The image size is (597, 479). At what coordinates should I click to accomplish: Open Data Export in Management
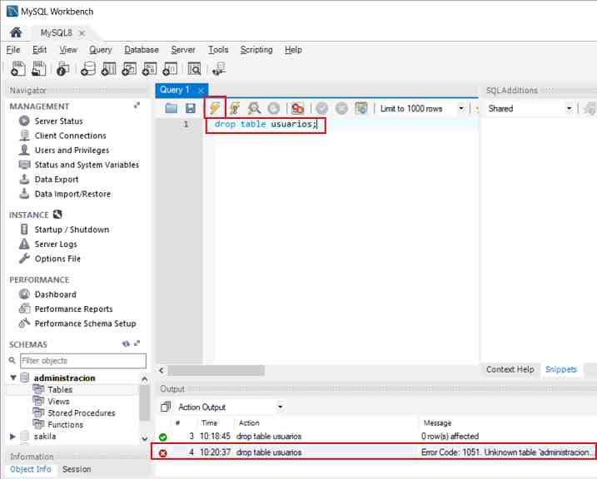(57, 180)
